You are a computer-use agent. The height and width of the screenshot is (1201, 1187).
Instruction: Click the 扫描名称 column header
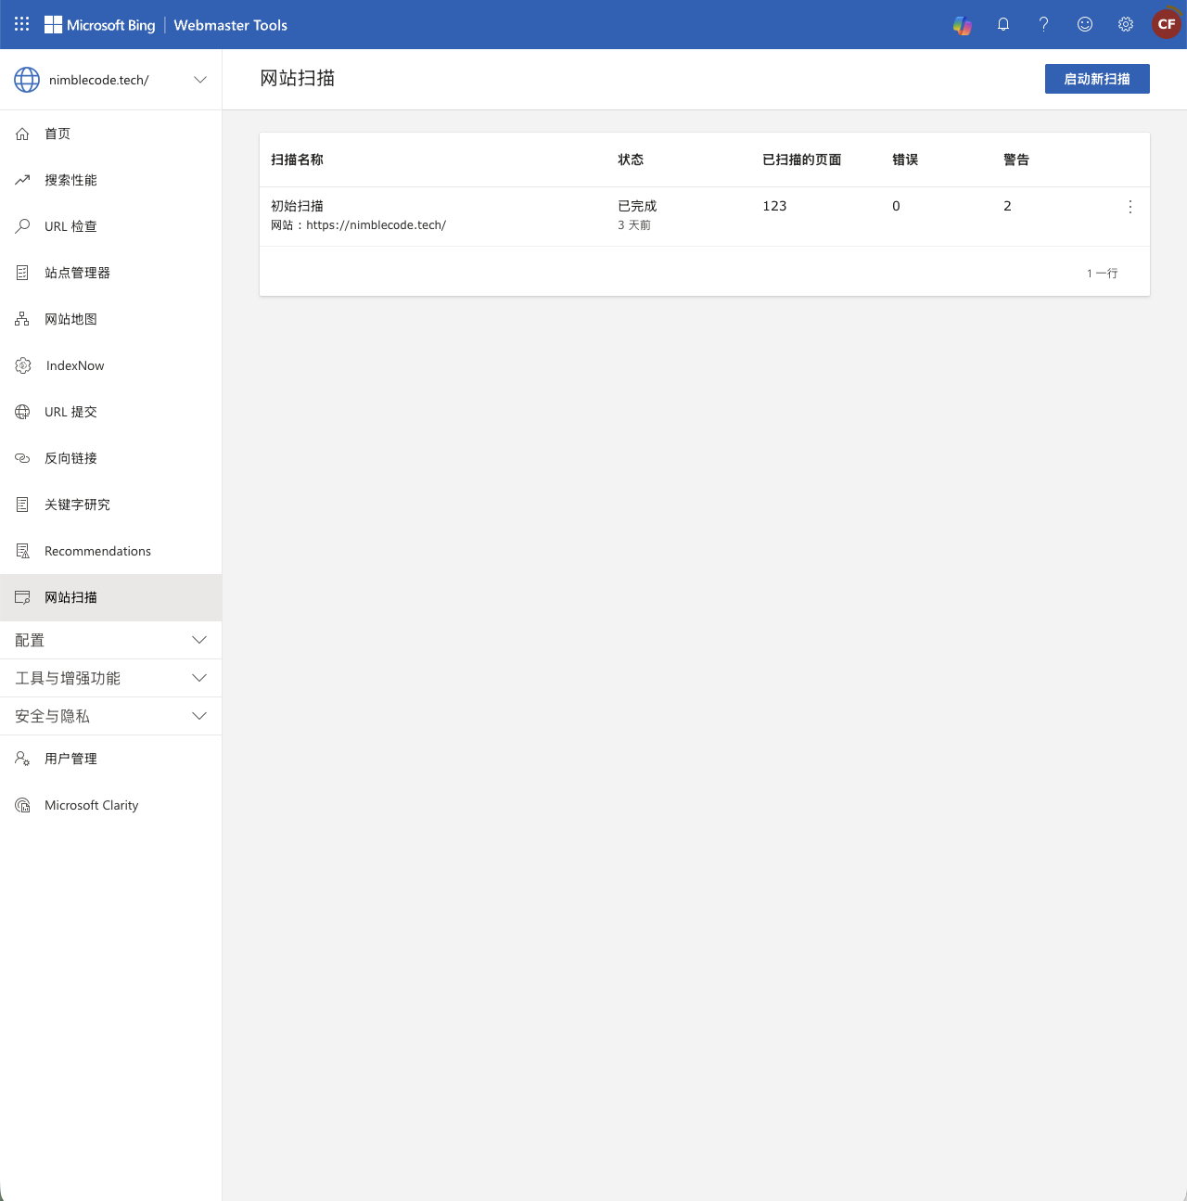click(x=297, y=160)
